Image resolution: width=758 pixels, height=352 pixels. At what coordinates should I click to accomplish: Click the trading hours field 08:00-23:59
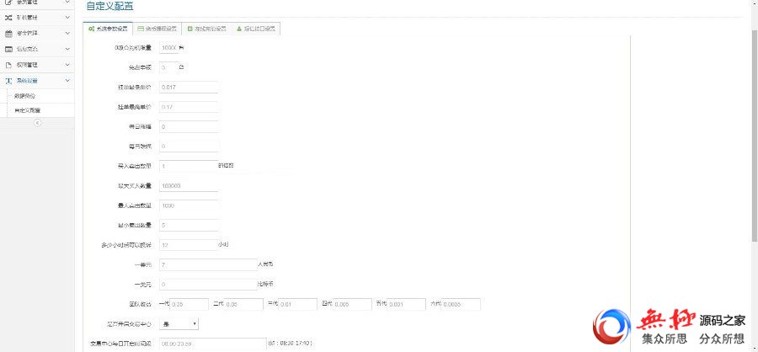pos(211,344)
